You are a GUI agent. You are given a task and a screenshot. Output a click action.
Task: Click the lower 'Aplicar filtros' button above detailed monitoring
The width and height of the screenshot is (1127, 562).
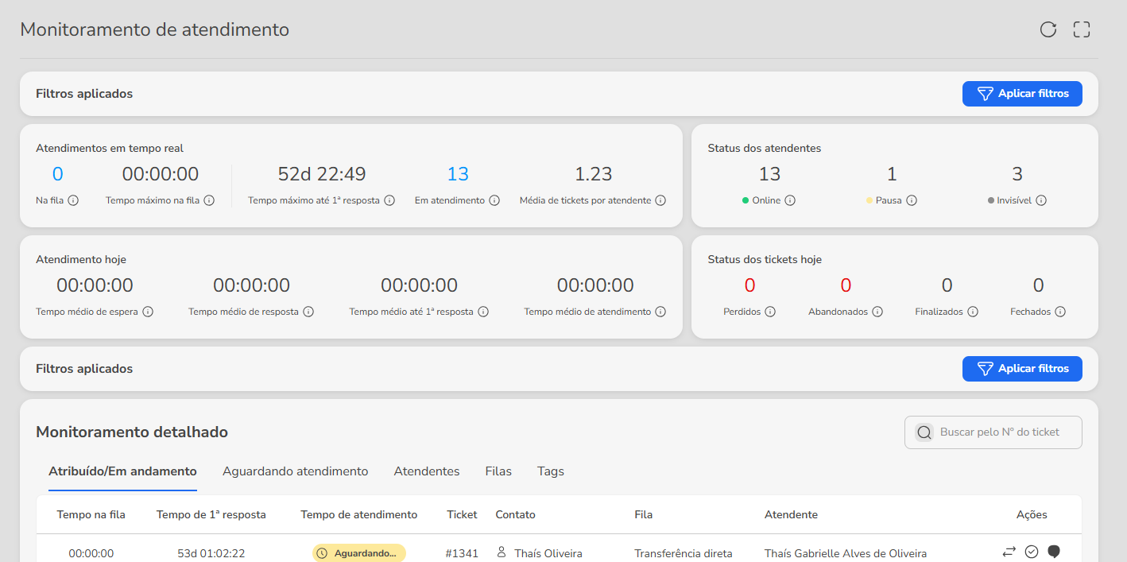coord(1021,369)
